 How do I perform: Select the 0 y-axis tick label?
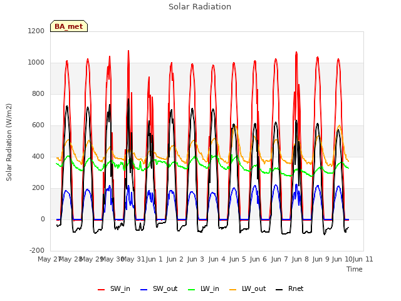[43, 219]
